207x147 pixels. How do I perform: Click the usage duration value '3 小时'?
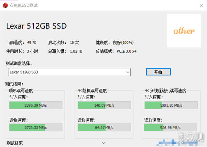point(32,51)
